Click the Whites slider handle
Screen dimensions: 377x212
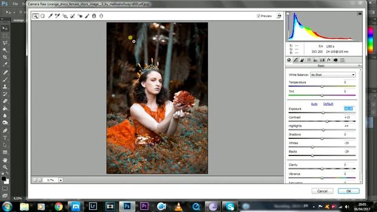(312, 147)
